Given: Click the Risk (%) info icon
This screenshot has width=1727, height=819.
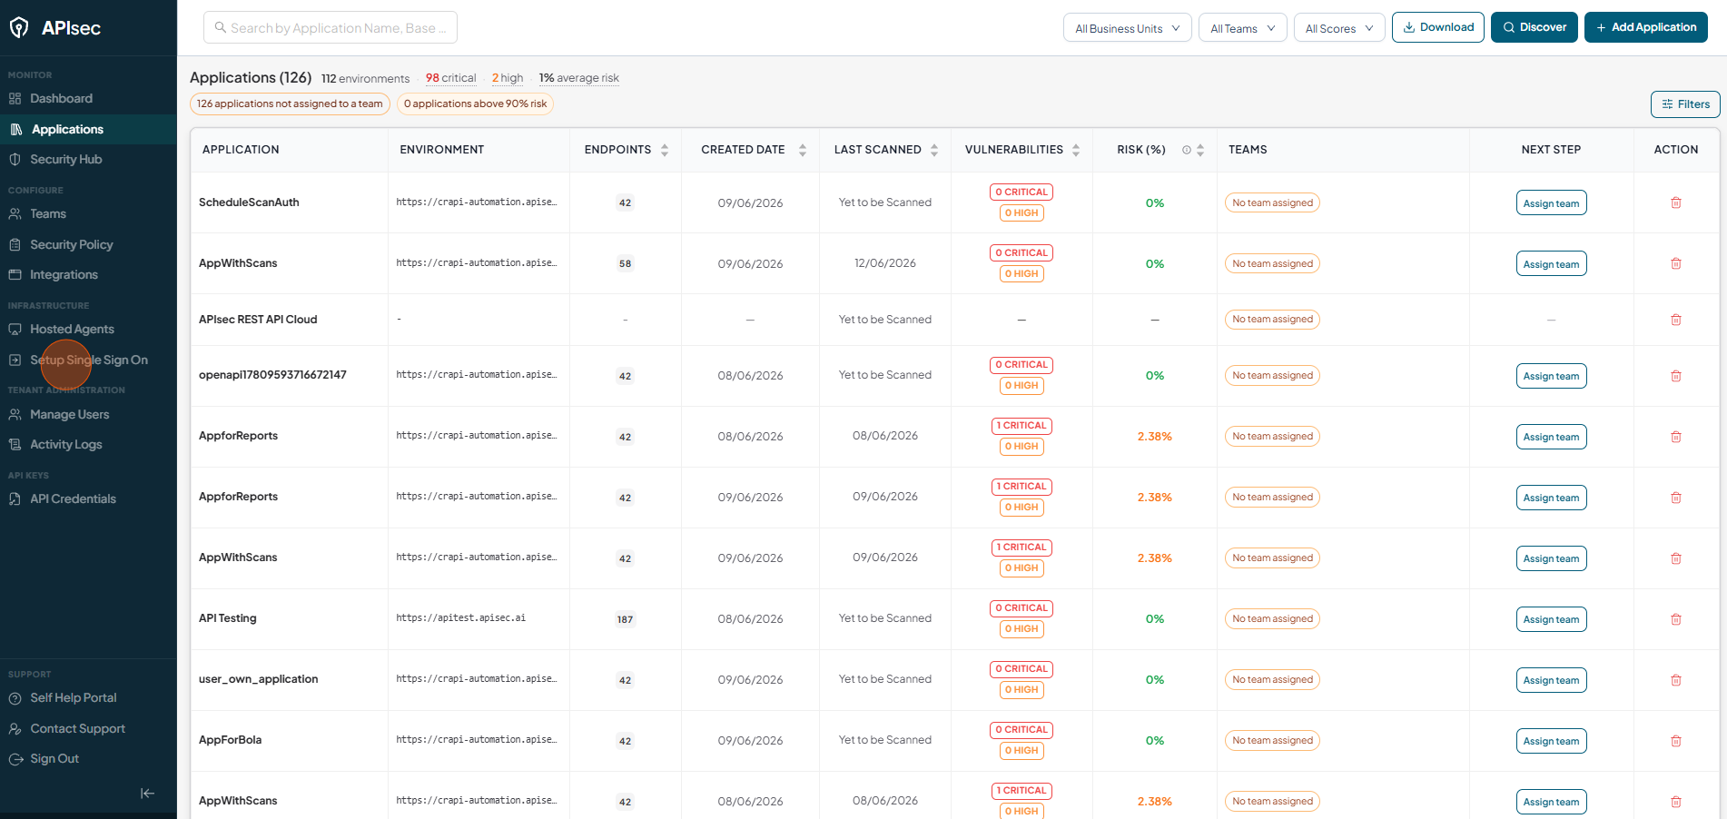Looking at the screenshot, I should 1186,150.
